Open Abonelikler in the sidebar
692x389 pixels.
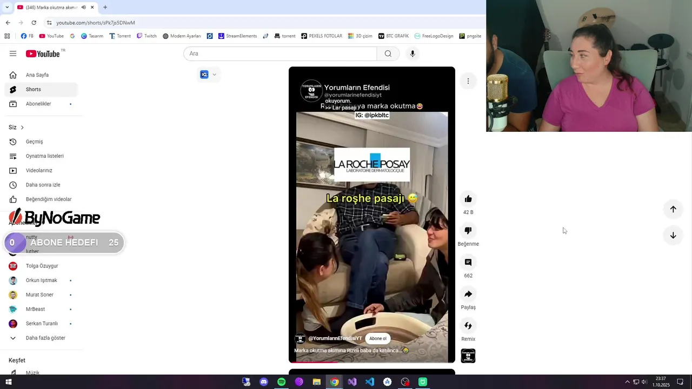pos(41,104)
